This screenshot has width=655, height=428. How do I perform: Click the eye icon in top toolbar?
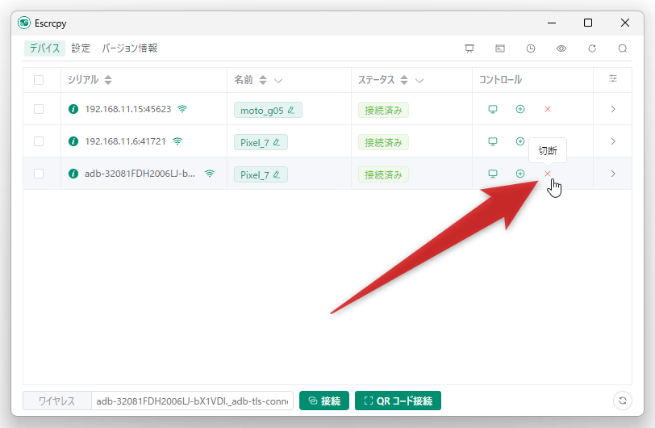(561, 48)
